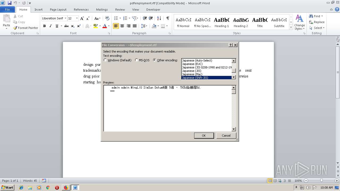Click the Grow Font icon

[82, 18]
